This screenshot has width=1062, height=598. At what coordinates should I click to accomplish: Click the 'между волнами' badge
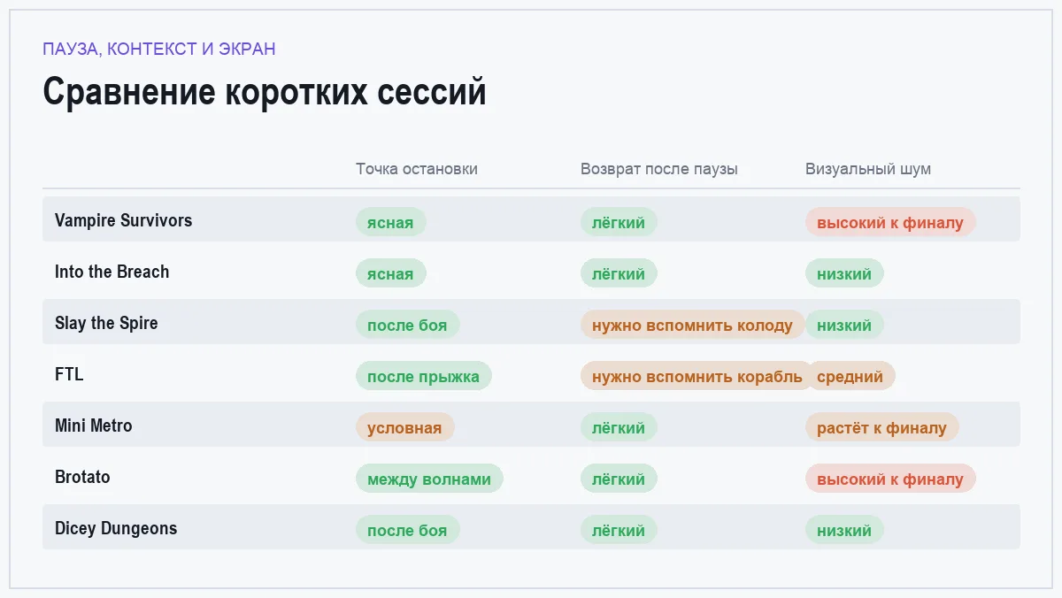429,479
